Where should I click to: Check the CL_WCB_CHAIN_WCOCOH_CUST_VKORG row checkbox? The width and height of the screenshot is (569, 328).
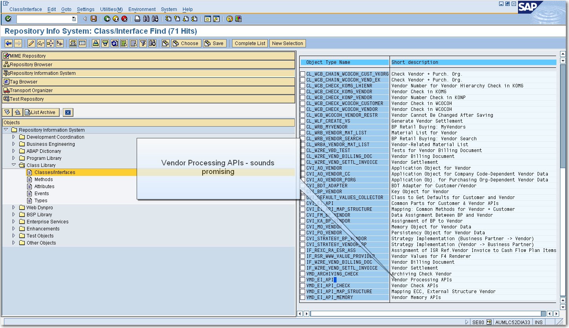[x=302, y=74]
